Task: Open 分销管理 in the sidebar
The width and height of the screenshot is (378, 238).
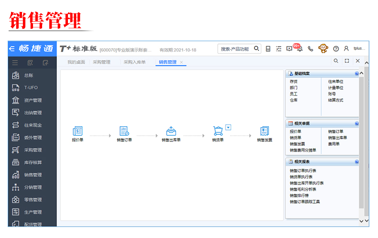Action: click(x=33, y=187)
